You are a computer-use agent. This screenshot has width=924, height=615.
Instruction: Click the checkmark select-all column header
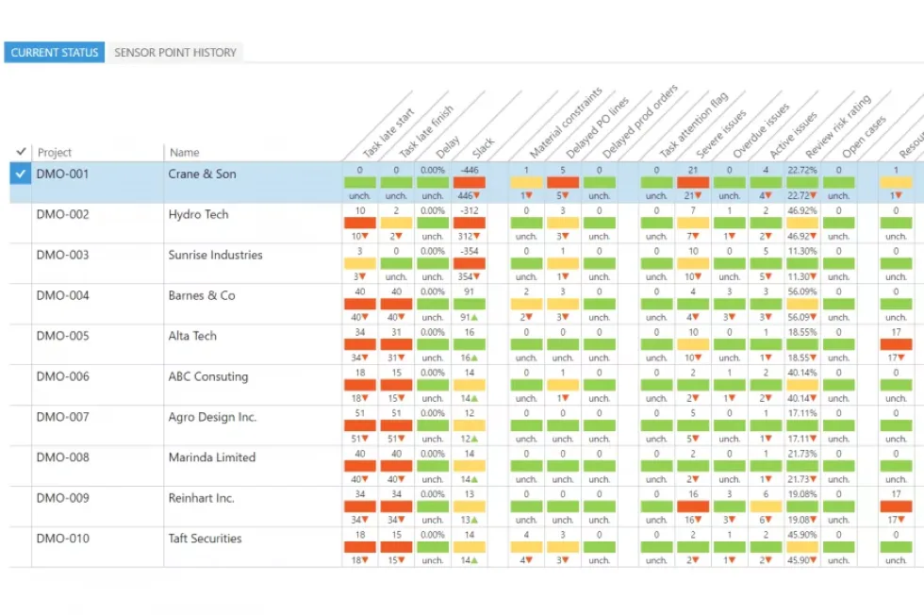click(x=21, y=152)
